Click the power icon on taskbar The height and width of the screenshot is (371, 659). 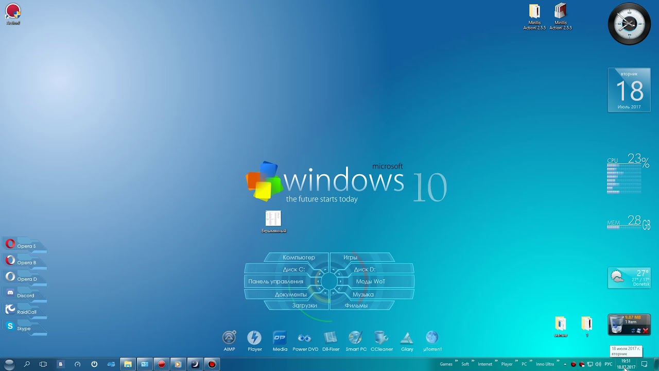tap(94, 364)
